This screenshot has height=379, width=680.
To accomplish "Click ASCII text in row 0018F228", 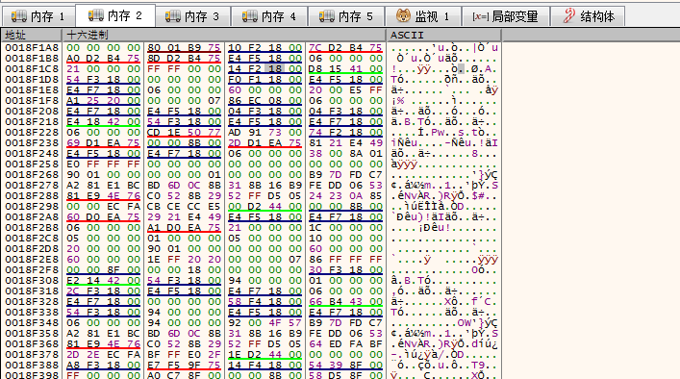I will tap(444, 132).
